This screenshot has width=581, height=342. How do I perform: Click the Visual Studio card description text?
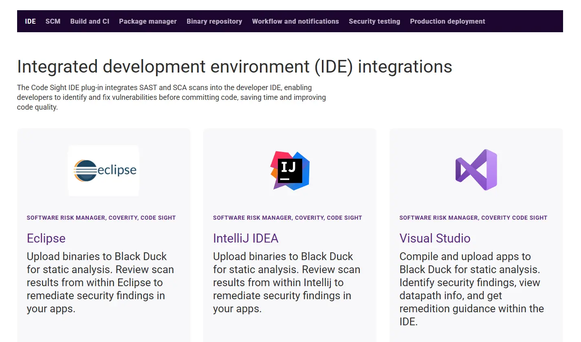coord(471,289)
